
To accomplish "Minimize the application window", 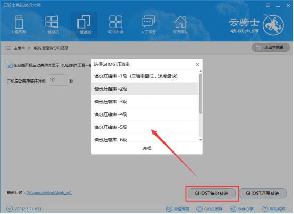I will tap(278, 6).
